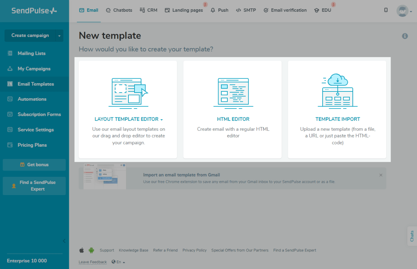The image size is (417, 269).
Task: Click the HTML Editor illustration icon
Action: click(x=233, y=93)
